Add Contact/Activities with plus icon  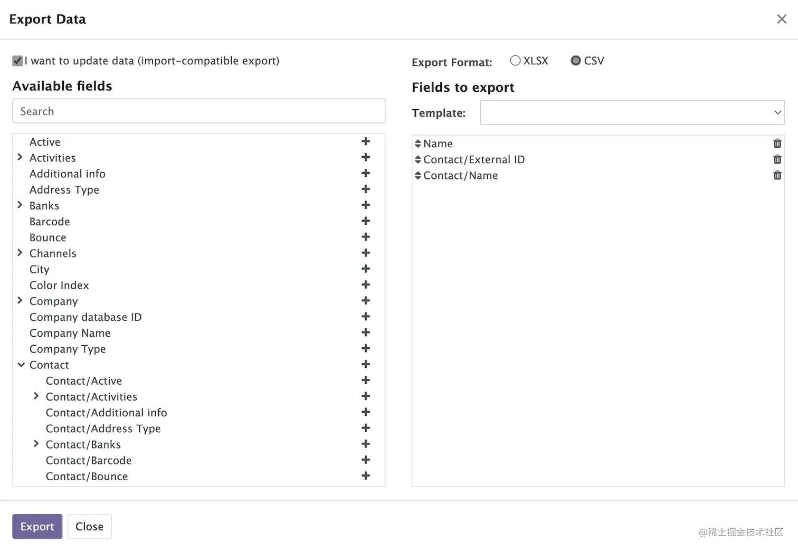point(366,396)
